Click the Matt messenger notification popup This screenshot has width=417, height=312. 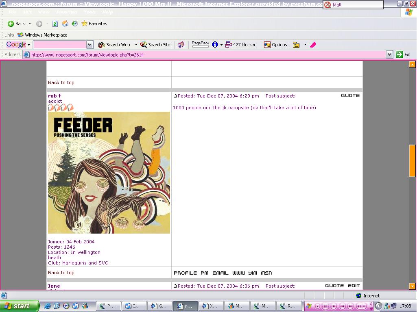pyautogui.click(x=353, y=4)
